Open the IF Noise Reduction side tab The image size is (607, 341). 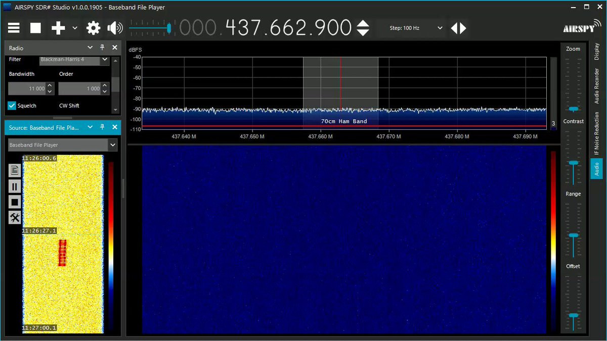click(x=596, y=133)
